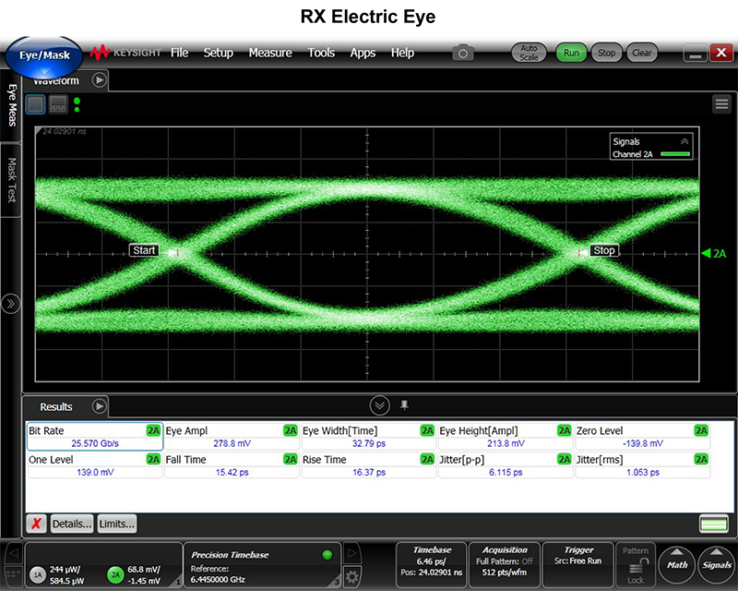Viewport: 738px width, 591px height.
Task: Click the Channel 2A green color swatch
Action: click(x=673, y=154)
